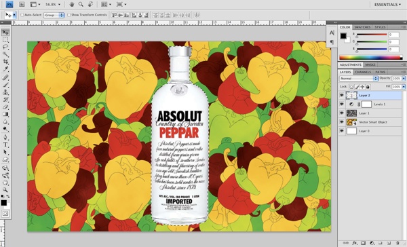Image resolution: width=407 pixels, height=247 pixels.
Task: Open the ESSENTIALS workspace switcher
Action: pos(387,5)
